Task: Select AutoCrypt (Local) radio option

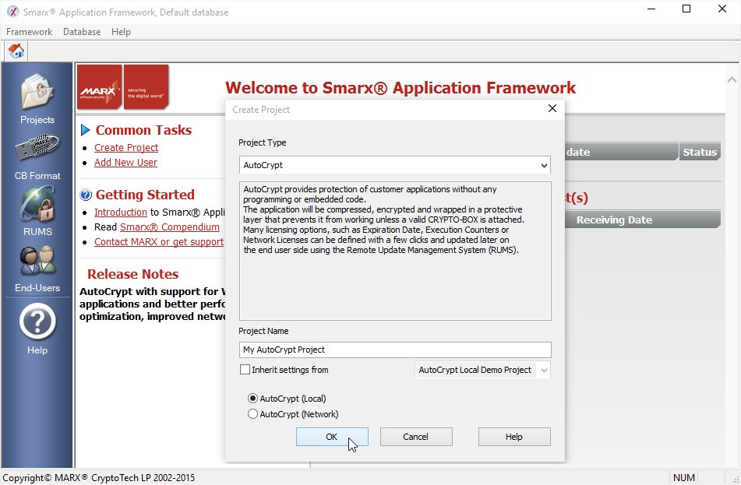Action: point(252,399)
